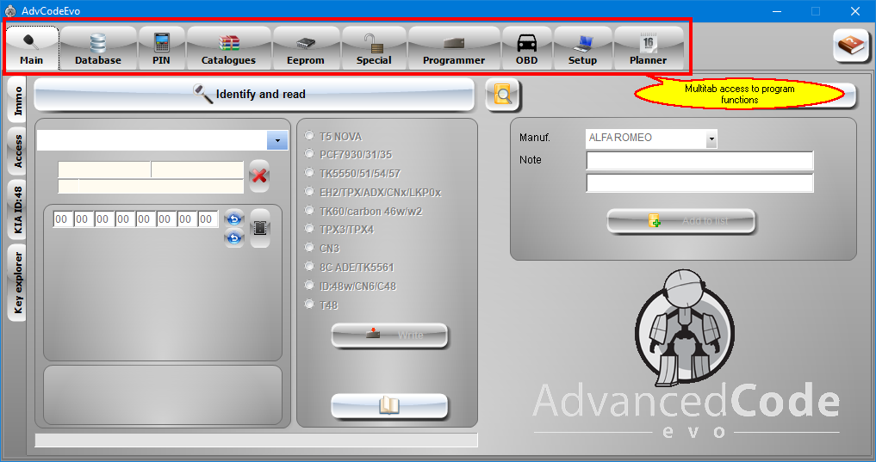Click the Add to list button

(x=681, y=221)
